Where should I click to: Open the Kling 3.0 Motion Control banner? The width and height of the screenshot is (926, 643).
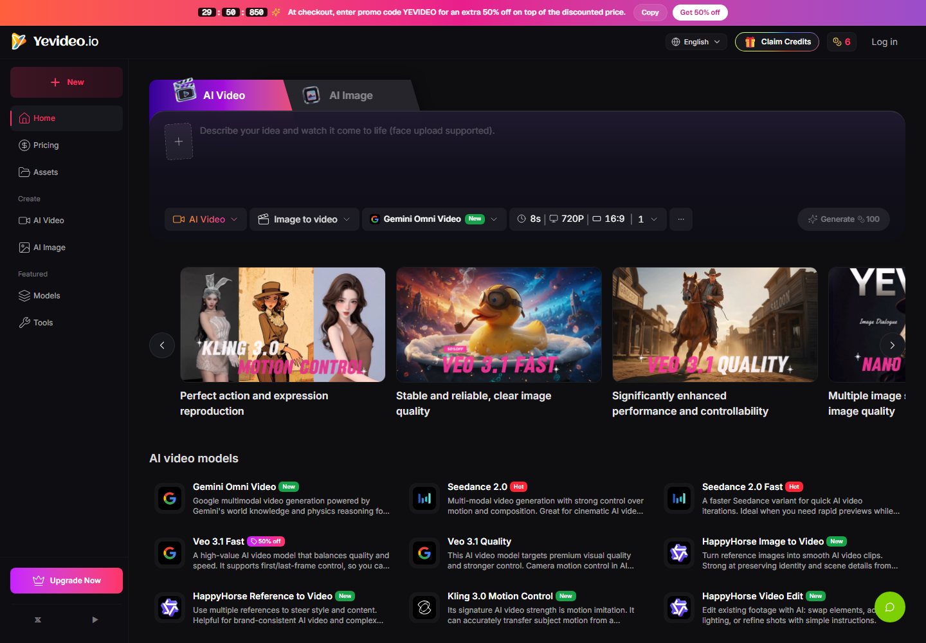click(283, 325)
